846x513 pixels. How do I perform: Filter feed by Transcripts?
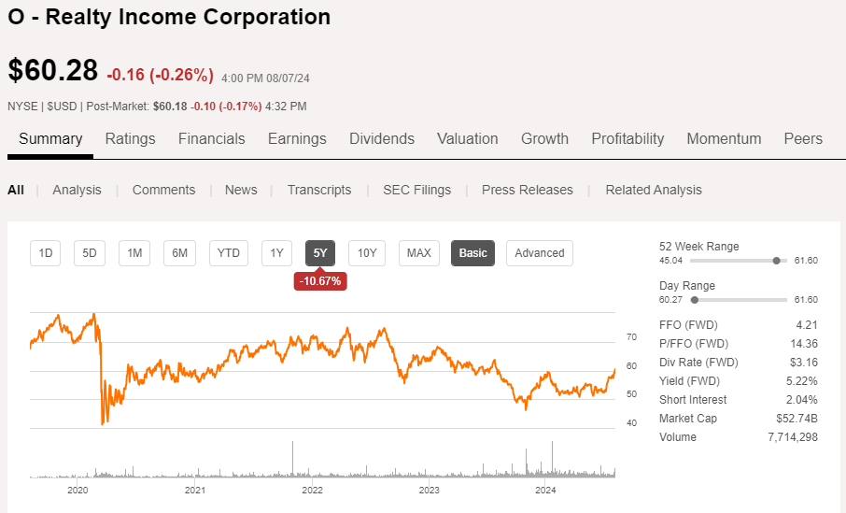(319, 190)
